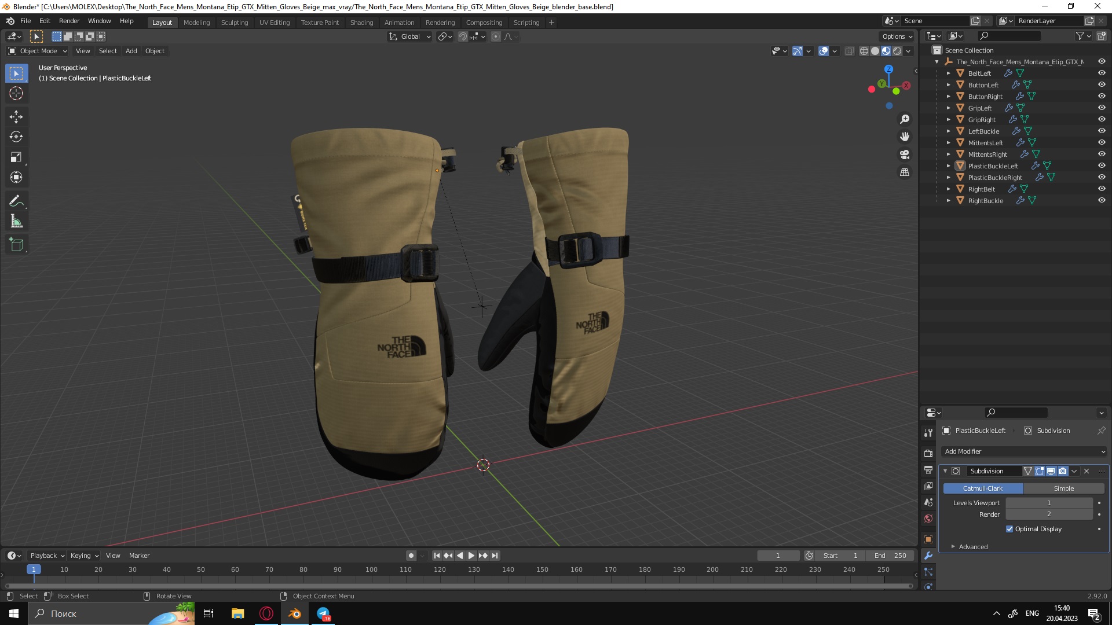This screenshot has height=625, width=1112.
Task: Expand the ButtonLeft tree item
Action: coord(948,85)
